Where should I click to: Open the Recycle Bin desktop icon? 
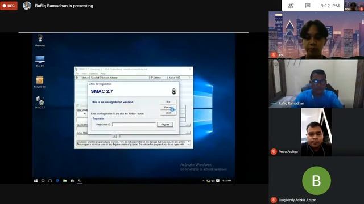pos(40,82)
